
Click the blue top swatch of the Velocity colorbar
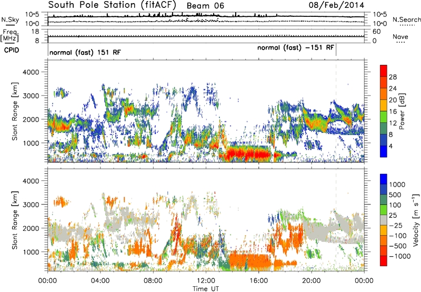click(384, 179)
